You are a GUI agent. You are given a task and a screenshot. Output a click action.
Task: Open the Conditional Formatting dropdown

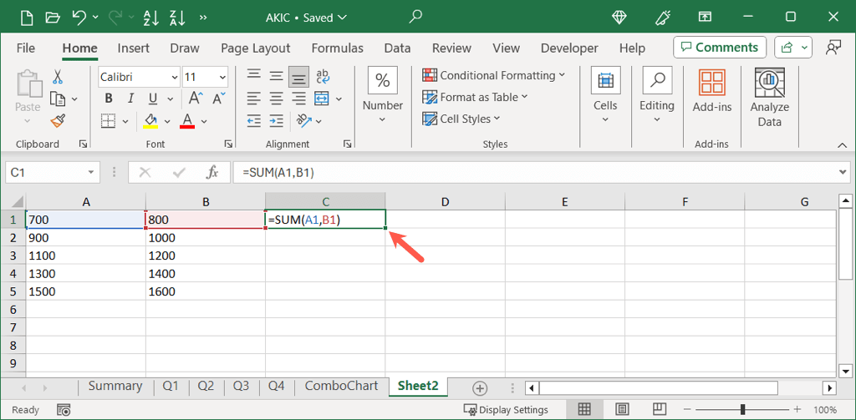pyautogui.click(x=493, y=75)
